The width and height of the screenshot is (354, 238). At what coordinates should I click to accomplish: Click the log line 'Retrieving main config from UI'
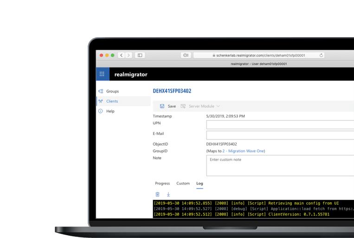pos(246,203)
